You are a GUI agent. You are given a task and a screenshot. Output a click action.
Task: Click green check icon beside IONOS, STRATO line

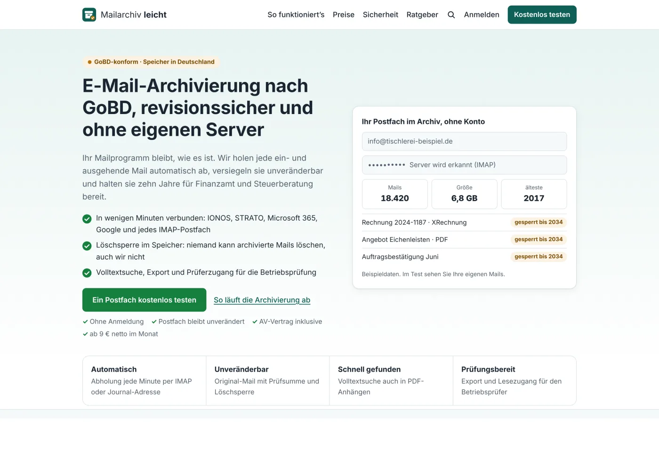pyautogui.click(x=87, y=219)
